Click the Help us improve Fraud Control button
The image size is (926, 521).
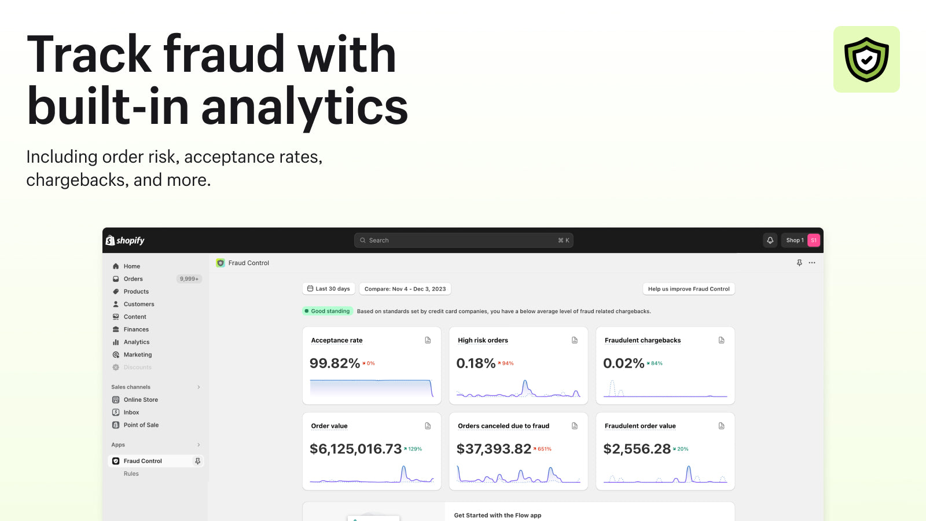[688, 288]
